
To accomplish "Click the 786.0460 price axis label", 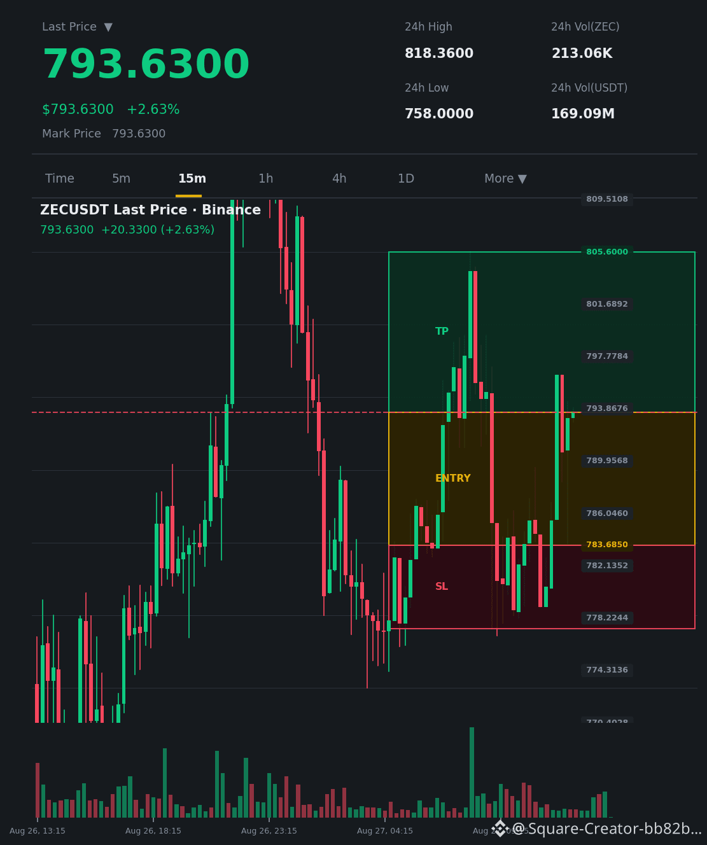I will point(607,513).
